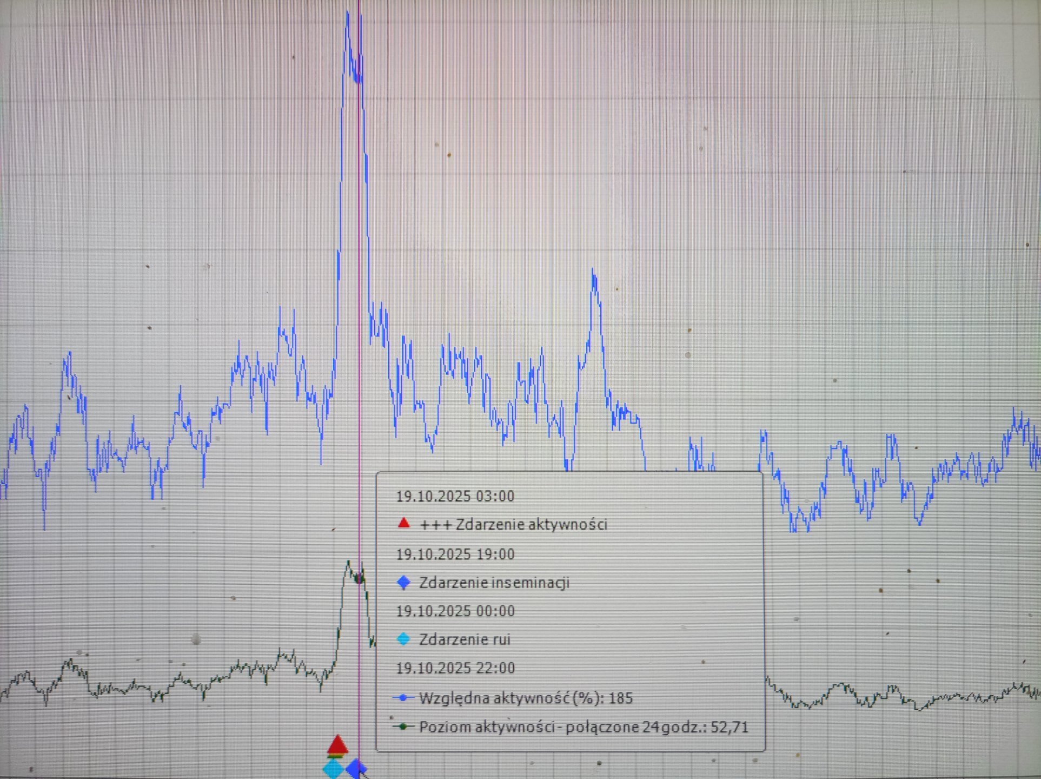This screenshot has height=779, width=1041.
Task: Click the 'Zdarzenie rui' tooltip entry
Action: click(465, 639)
